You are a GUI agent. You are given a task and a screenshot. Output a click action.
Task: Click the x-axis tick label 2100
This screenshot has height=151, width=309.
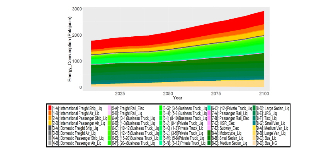click(264, 93)
